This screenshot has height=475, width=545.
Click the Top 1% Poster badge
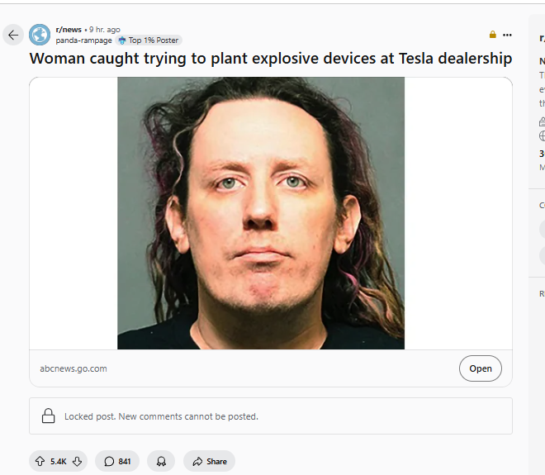click(x=149, y=40)
